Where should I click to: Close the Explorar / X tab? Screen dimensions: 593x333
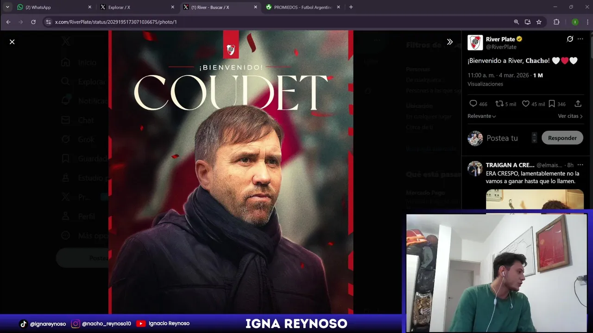tap(172, 7)
